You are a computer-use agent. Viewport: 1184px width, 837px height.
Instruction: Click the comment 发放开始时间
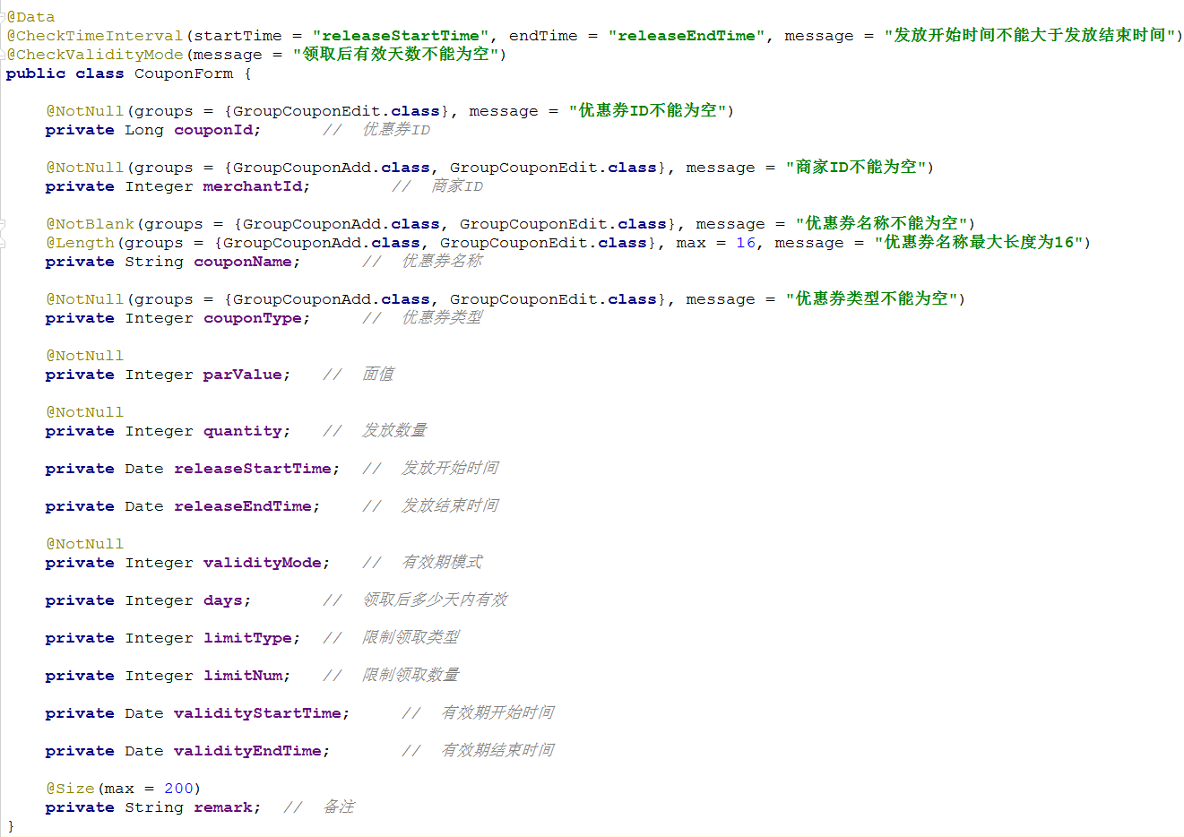pyautogui.click(x=450, y=469)
